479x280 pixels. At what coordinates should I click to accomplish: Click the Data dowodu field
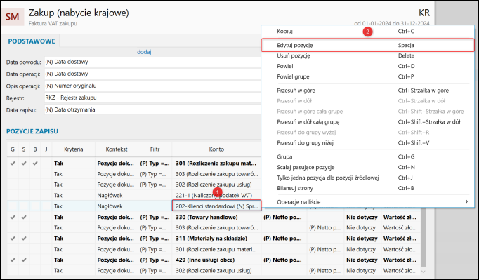152,62
